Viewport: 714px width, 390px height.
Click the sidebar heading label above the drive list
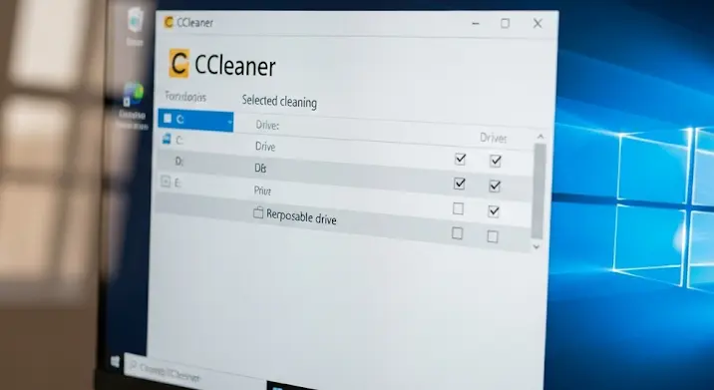pos(185,96)
